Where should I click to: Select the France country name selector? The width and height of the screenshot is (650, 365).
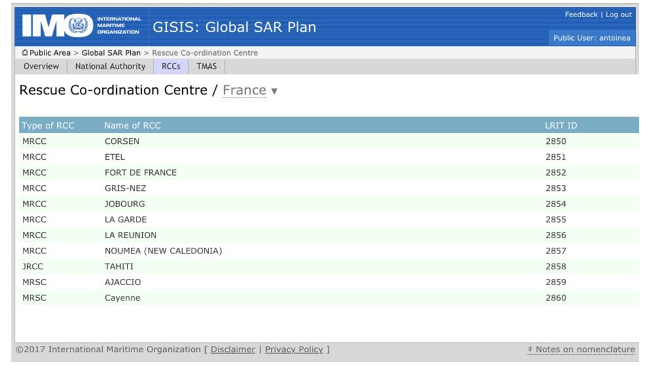click(244, 90)
